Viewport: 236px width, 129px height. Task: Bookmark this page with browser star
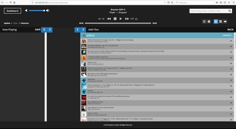point(172,2)
